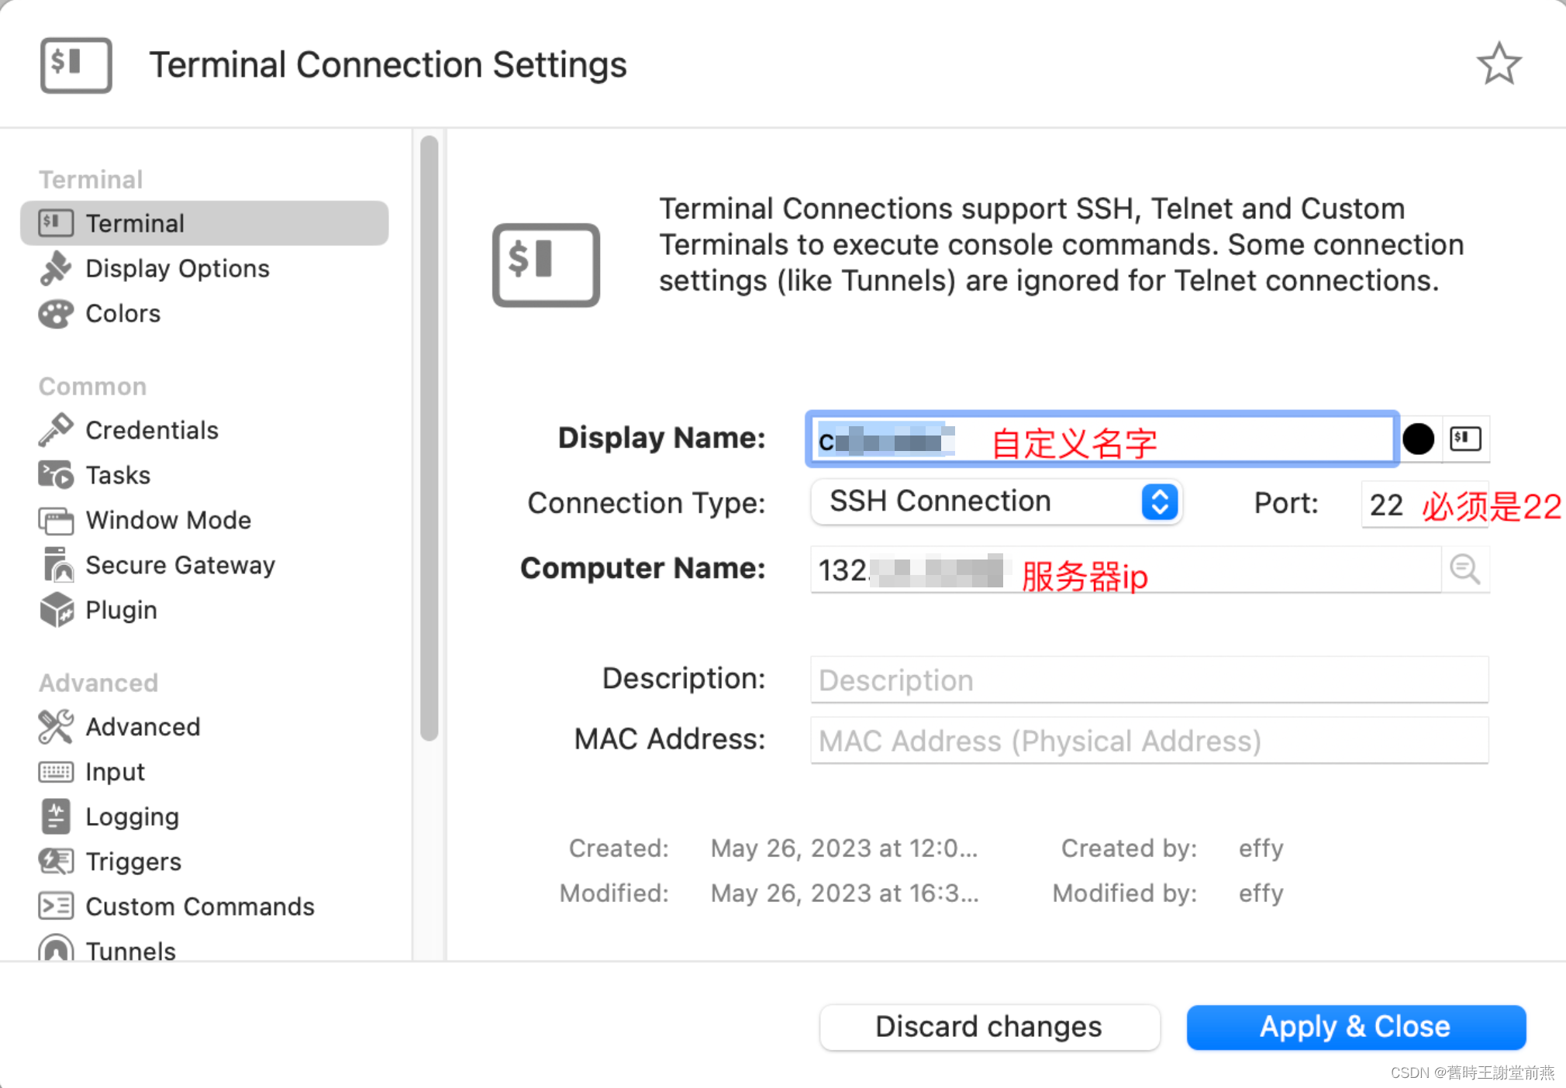Click the favorite star icon at top right
This screenshot has width=1566, height=1088.
pyautogui.click(x=1499, y=64)
